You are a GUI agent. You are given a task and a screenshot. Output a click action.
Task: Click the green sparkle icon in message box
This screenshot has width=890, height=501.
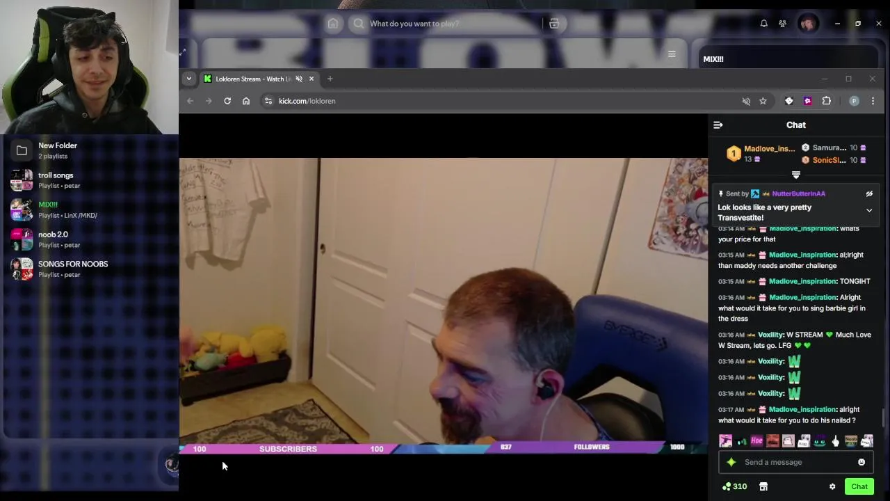pyautogui.click(x=731, y=462)
